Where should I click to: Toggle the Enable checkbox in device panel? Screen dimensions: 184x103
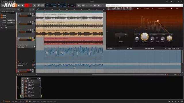[x=2, y=18]
